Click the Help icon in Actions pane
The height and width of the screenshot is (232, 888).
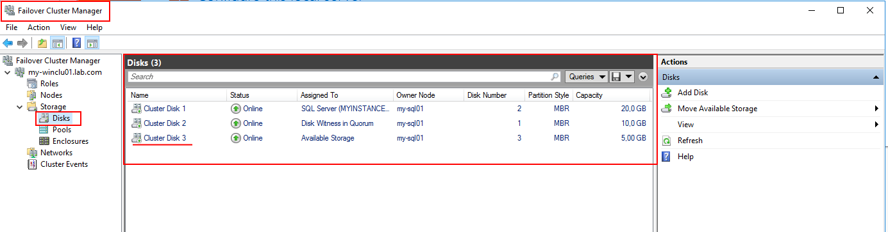[x=667, y=157]
